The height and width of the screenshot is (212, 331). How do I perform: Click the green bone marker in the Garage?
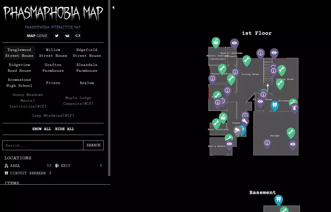pos(291,133)
